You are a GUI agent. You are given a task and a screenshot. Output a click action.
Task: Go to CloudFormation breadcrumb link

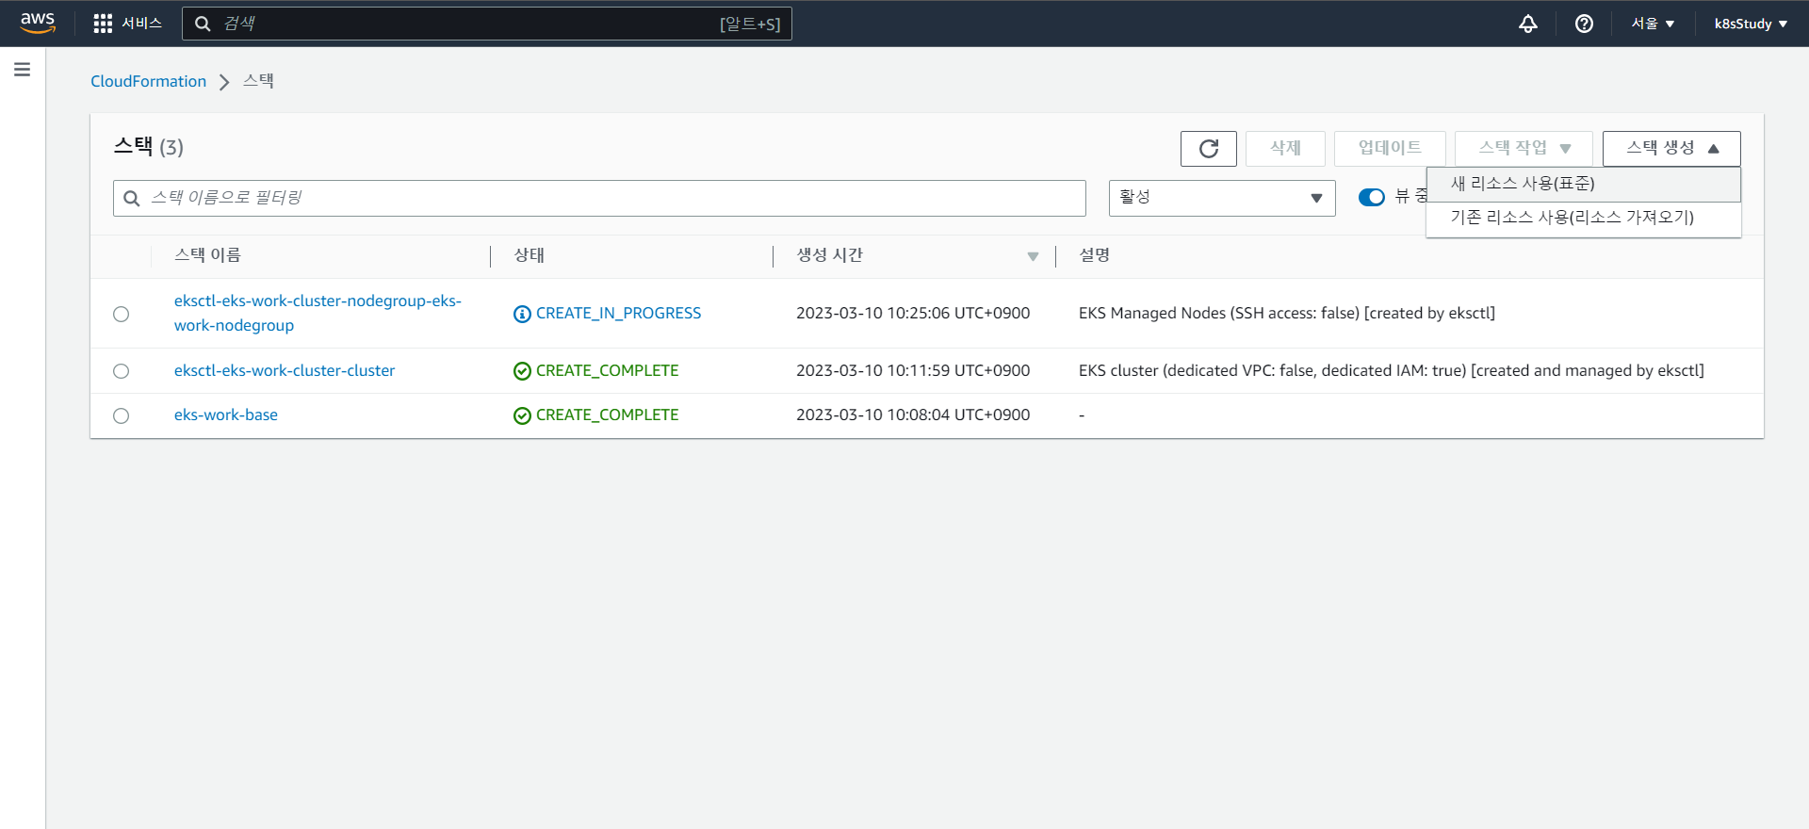(148, 82)
